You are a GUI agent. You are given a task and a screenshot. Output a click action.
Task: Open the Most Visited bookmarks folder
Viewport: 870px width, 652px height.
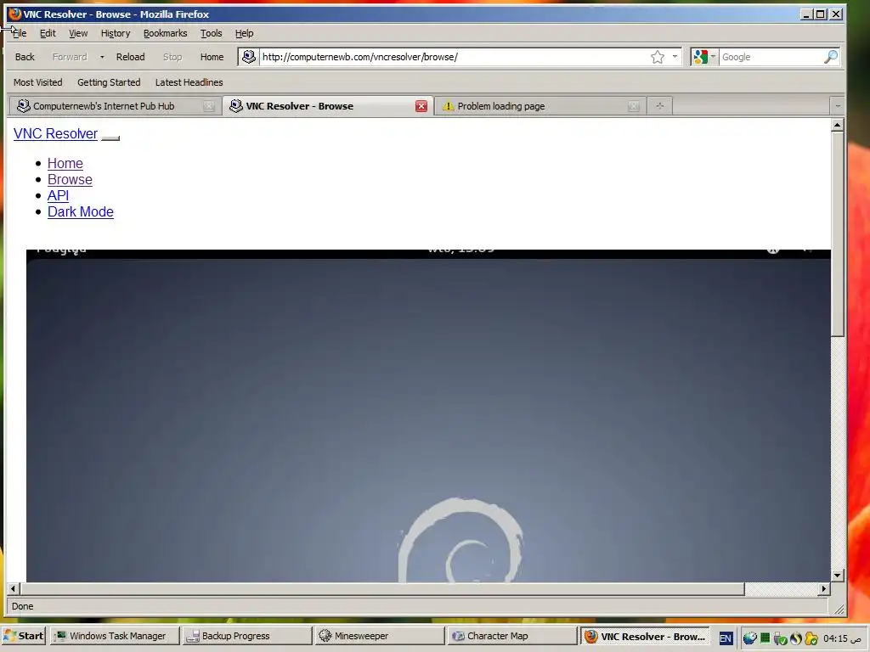pyautogui.click(x=37, y=82)
